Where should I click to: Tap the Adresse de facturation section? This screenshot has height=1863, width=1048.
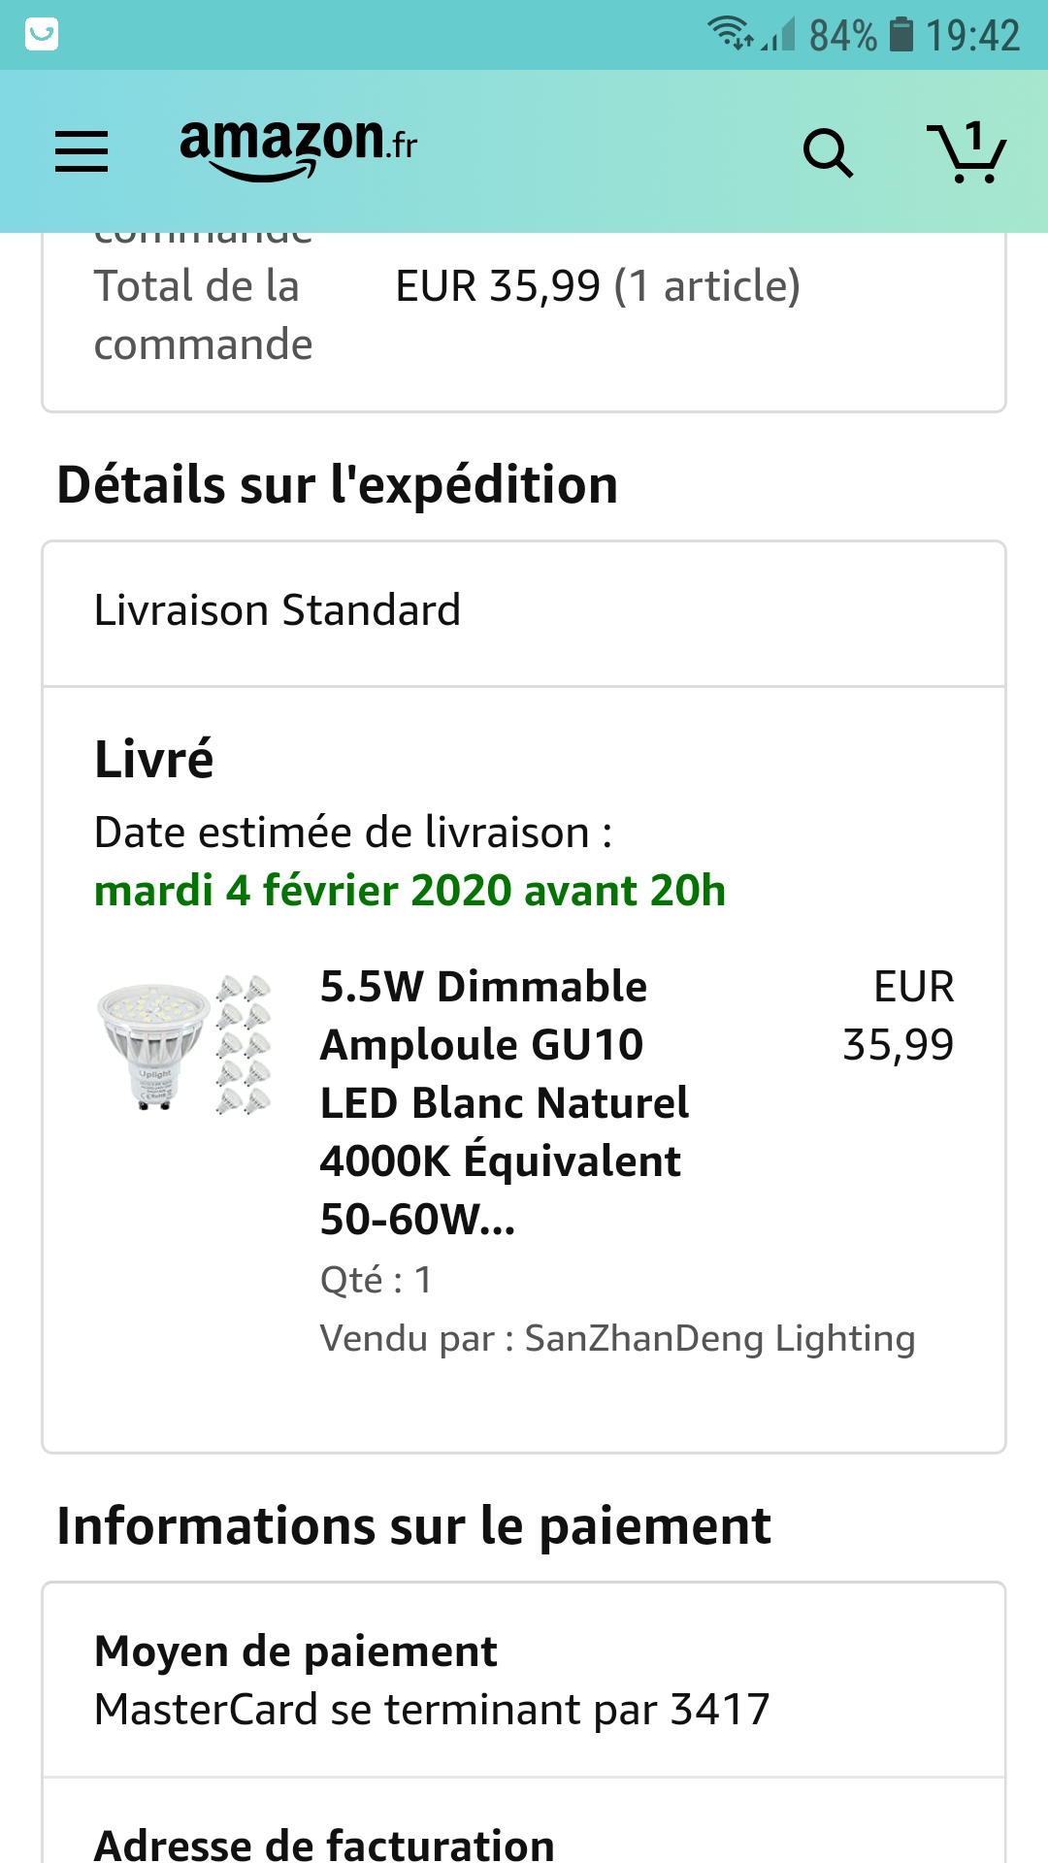(324, 1842)
